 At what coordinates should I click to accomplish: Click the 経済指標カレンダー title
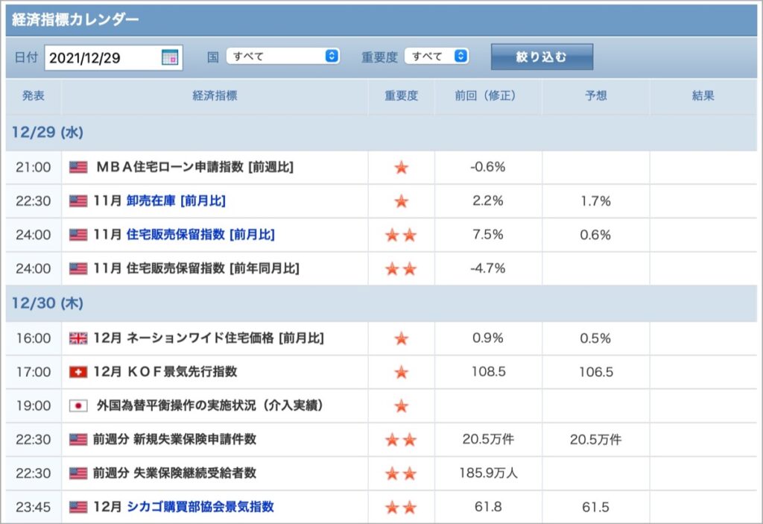[x=75, y=19]
